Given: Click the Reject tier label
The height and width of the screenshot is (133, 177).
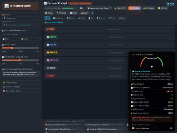Looking at the screenshot, I should click(x=50, y=76).
